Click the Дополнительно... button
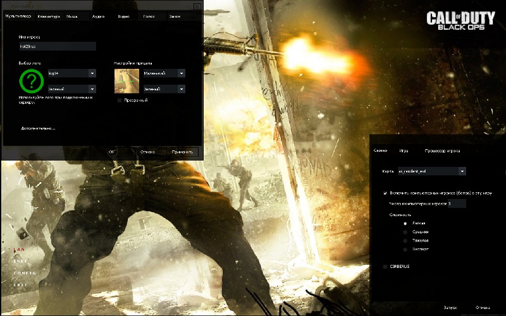Viewport: 506px width, 316px height. 38,128
